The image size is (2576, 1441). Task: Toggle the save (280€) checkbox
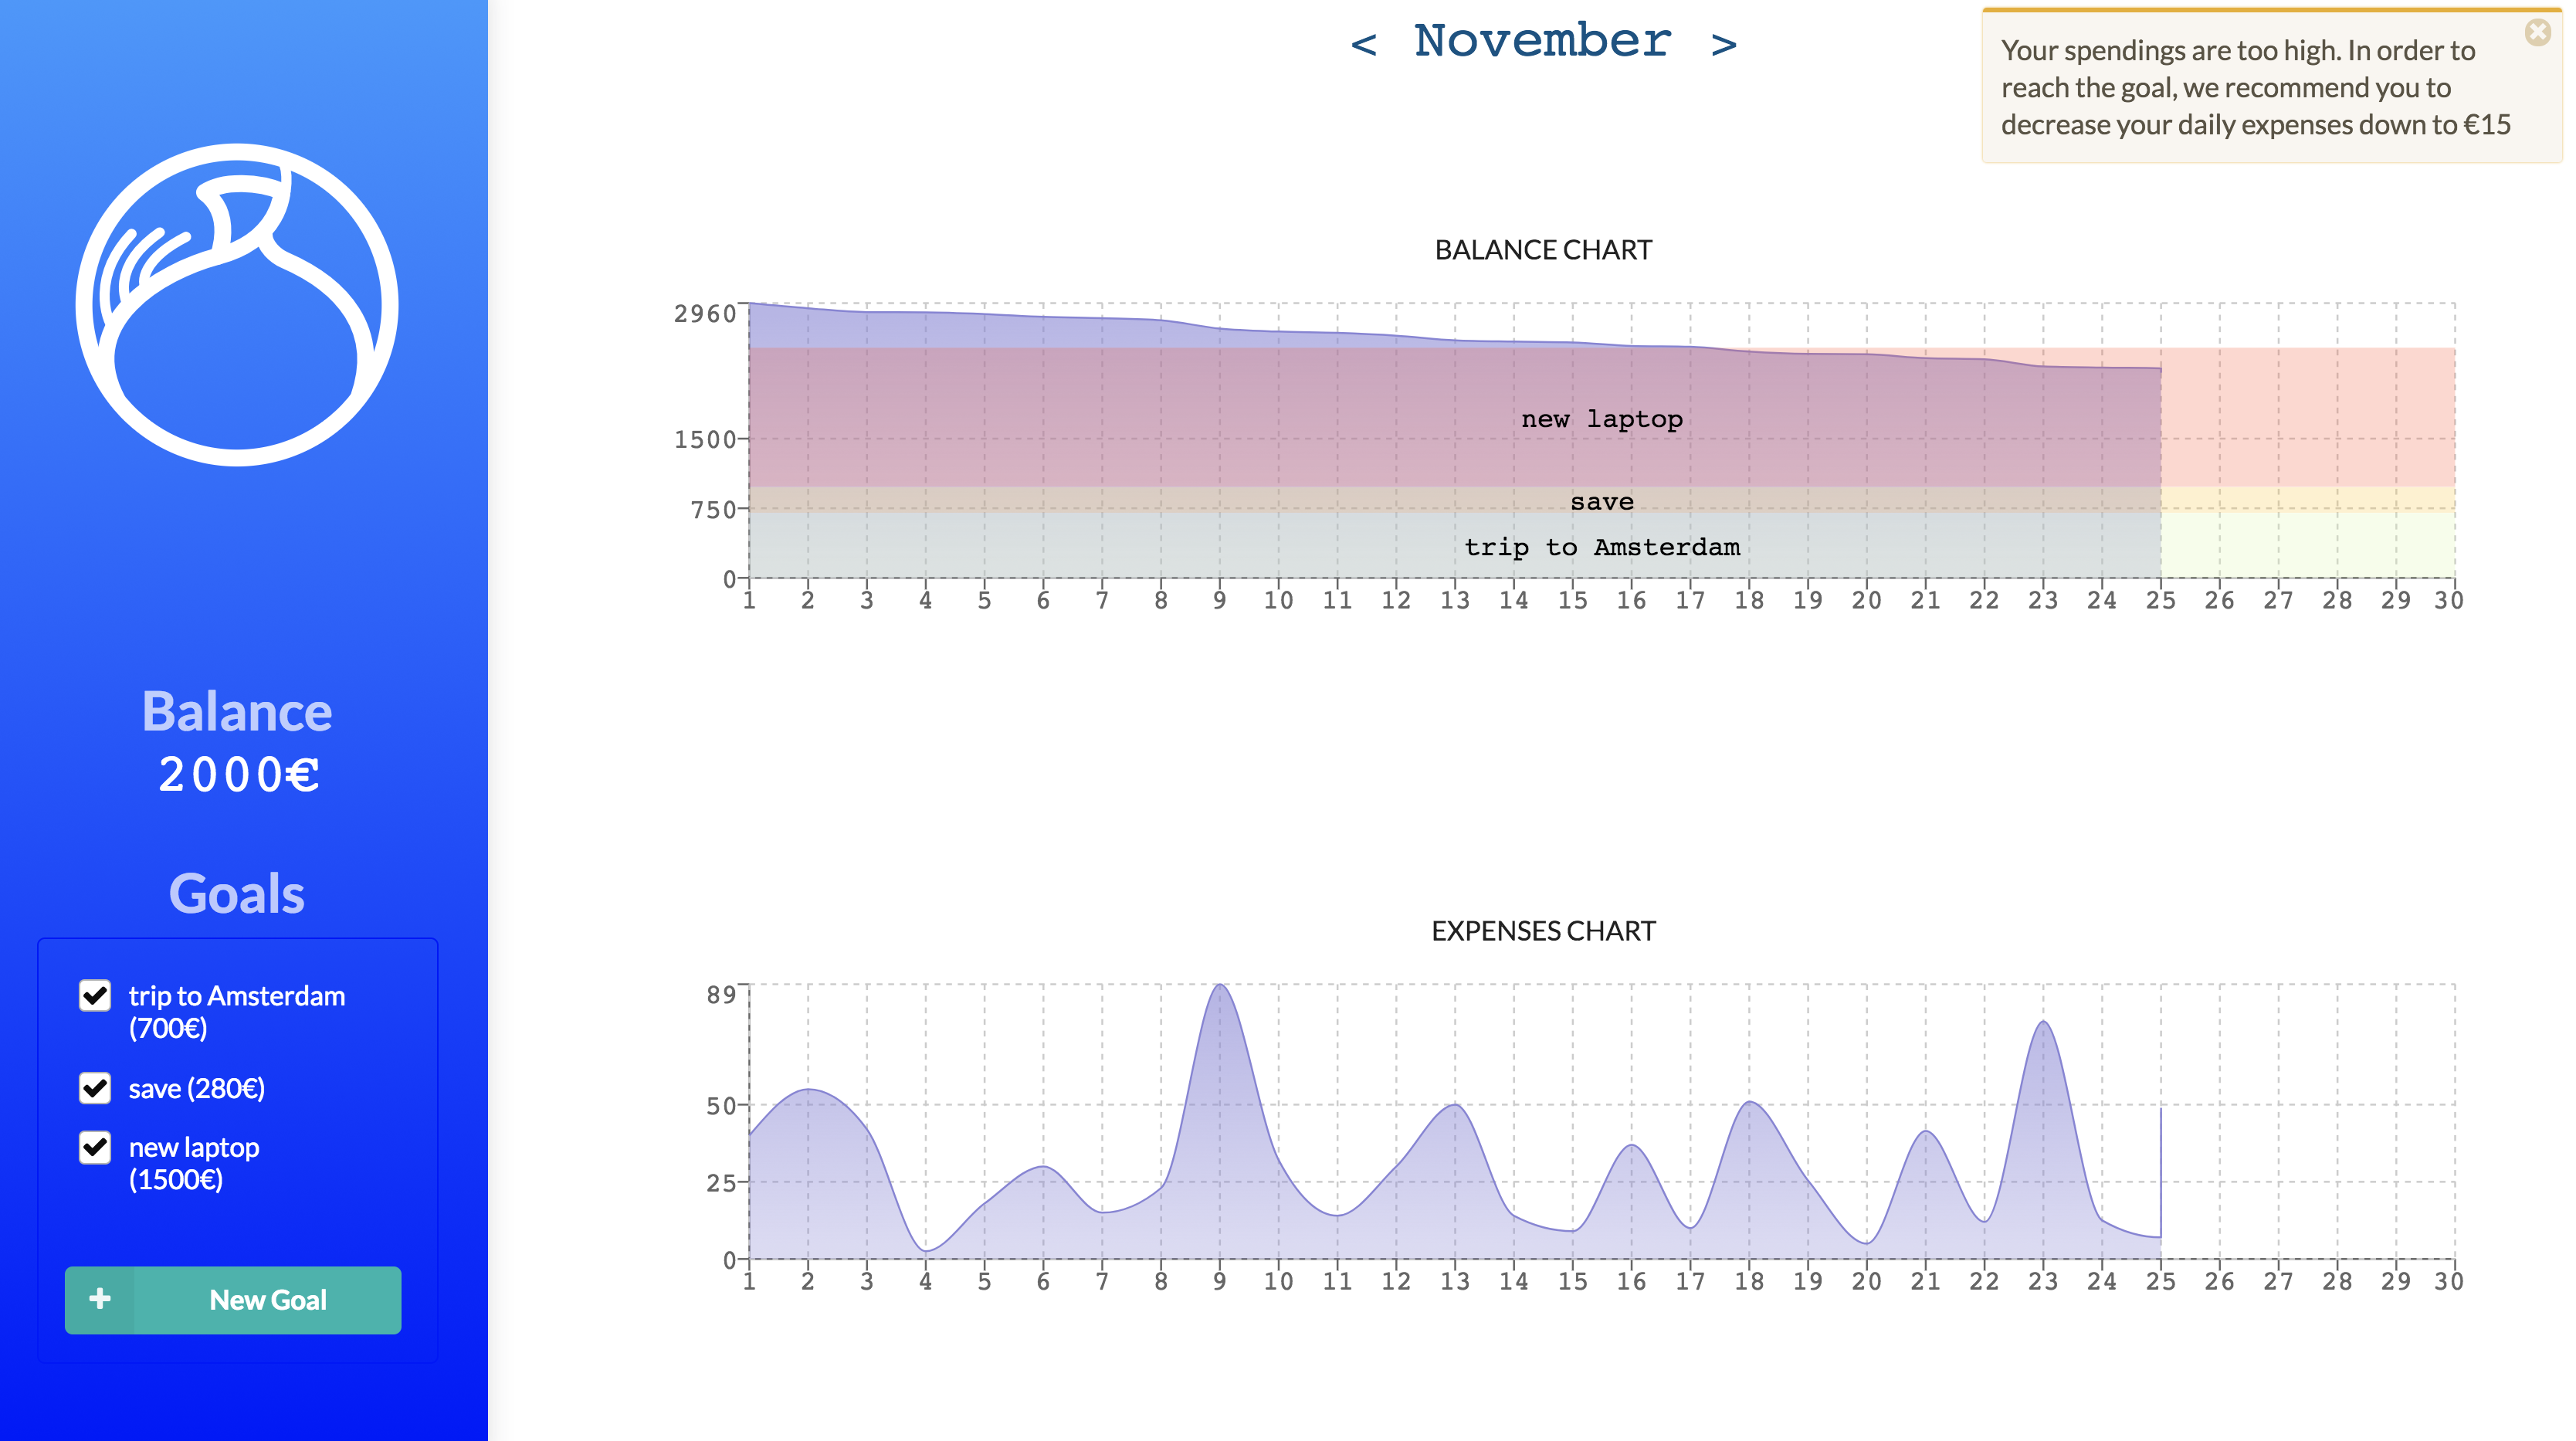tap(95, 1087)
